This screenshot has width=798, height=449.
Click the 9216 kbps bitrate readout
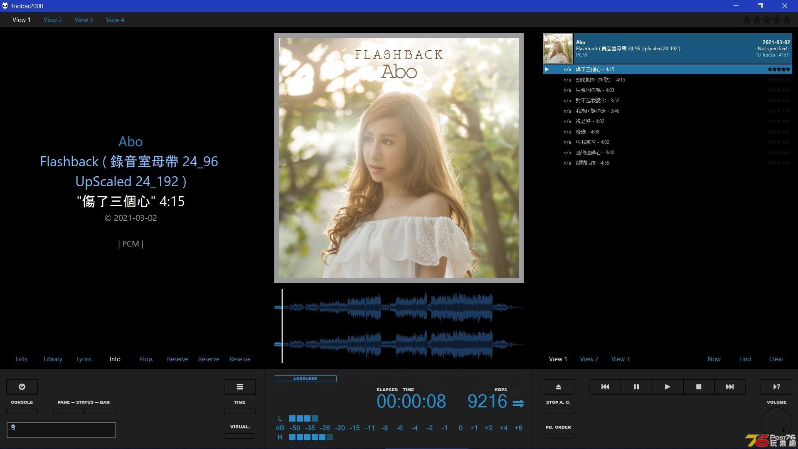(487, 401)
